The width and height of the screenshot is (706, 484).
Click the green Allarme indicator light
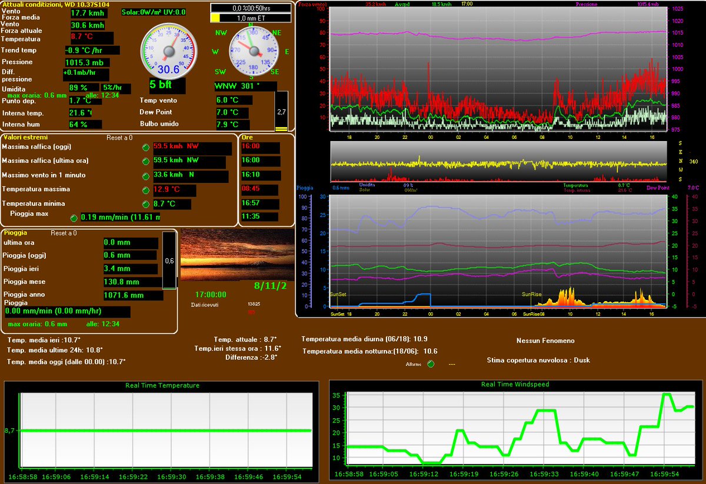click(x=430, y=364)
